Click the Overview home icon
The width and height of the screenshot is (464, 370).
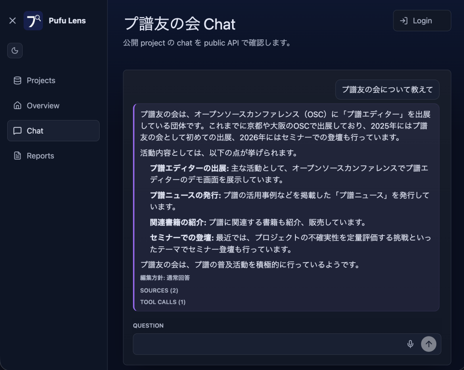pyautogui.click(x=18, y=106)
